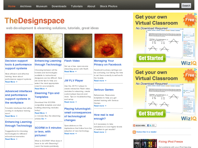Share via Facebook icon in bookmark bar
The width and height of the screenshot is (198, 148).
[x=148, y=125]
